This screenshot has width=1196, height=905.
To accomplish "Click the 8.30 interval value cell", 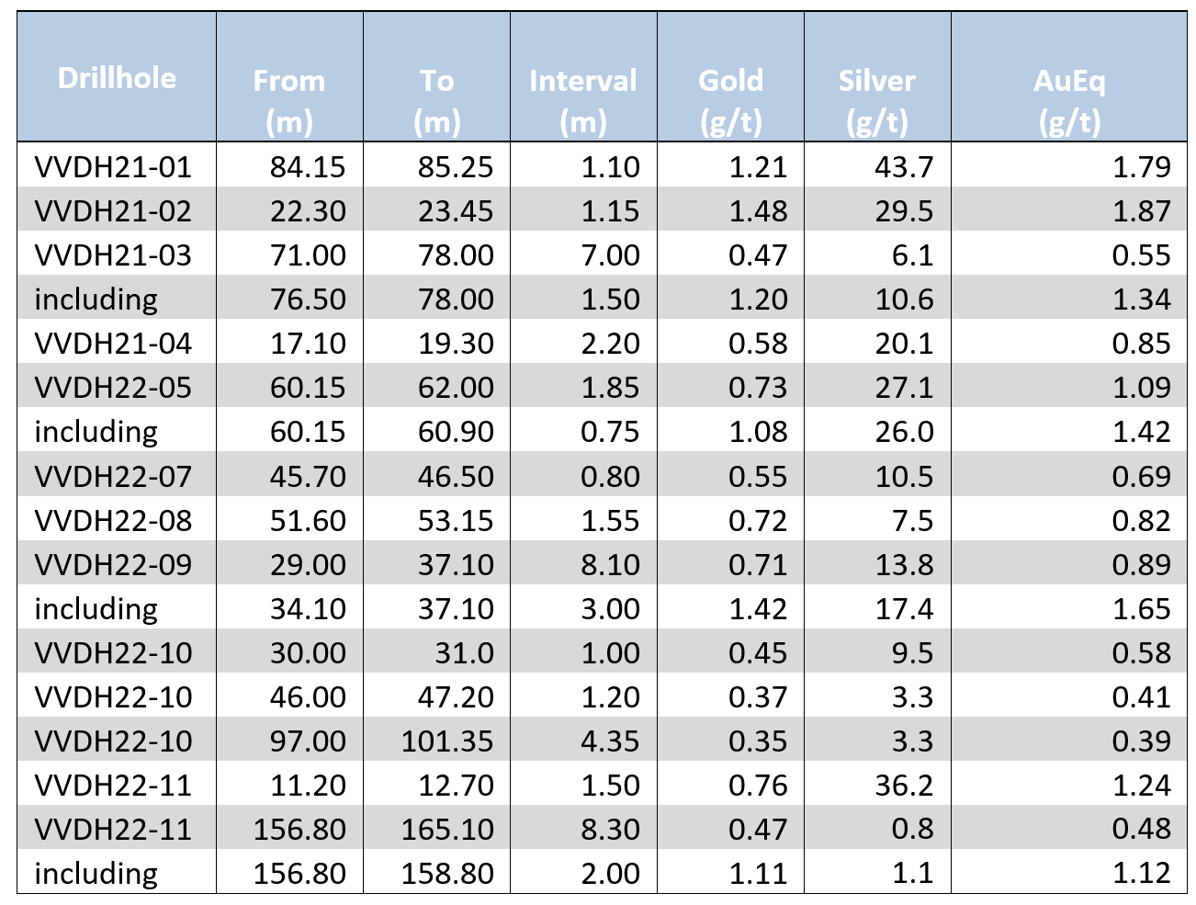I will (x=610, y=829).
